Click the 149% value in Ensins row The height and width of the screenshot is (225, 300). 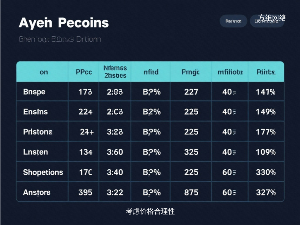266,112
